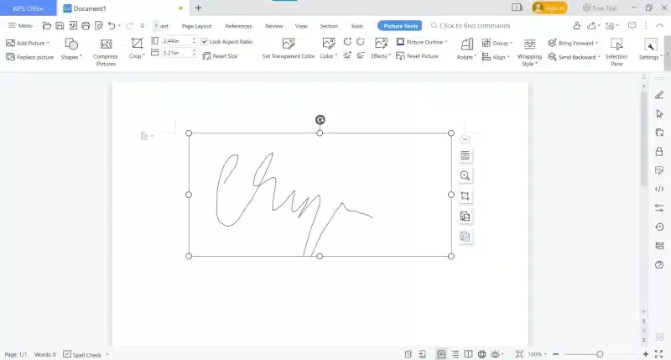The width and height of the screenshot is (671, 360).
Task: Click the layout options icon beside picture
Action: click(465, 156)
